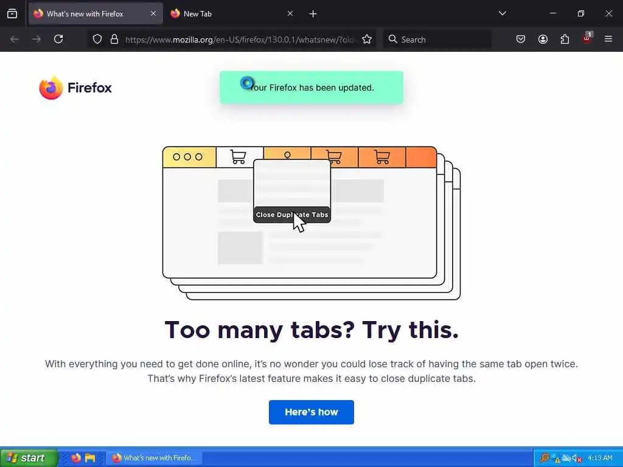Go back with the back arrow

(x=15, y=39)
